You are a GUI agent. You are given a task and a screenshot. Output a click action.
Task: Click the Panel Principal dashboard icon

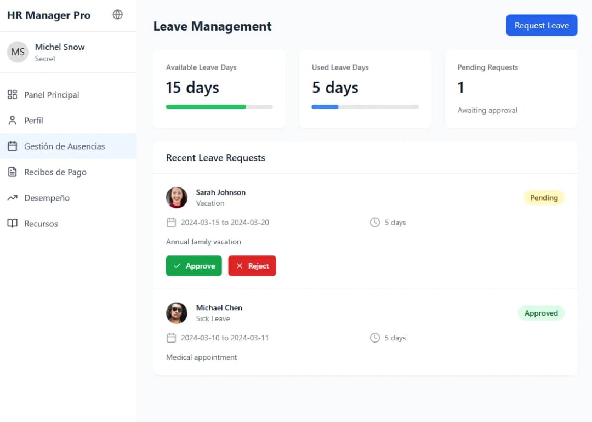(x=12, y=95)
